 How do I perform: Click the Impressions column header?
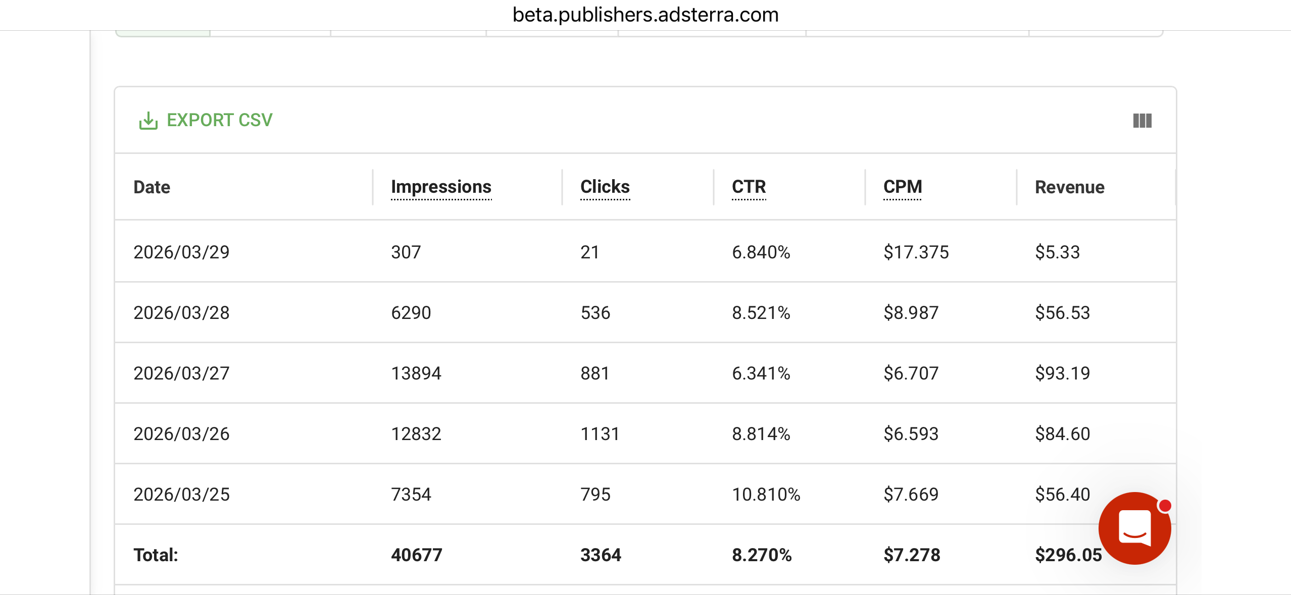(441, 187)
